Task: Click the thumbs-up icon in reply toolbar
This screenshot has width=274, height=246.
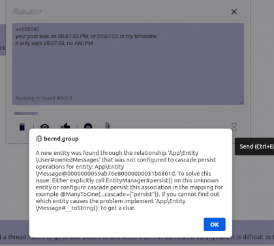Action: click(x=65, y=126)
